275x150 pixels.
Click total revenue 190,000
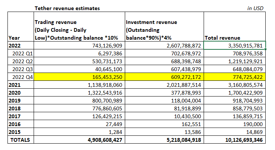click(235, 124)
